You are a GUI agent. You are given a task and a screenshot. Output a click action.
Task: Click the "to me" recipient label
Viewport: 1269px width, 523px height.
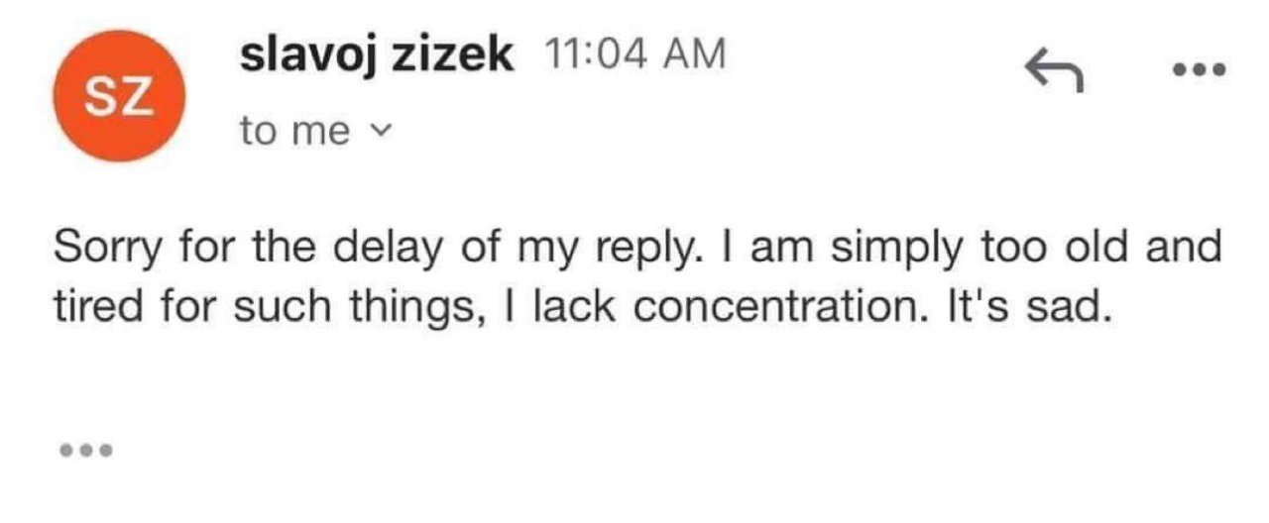[294, 131]
